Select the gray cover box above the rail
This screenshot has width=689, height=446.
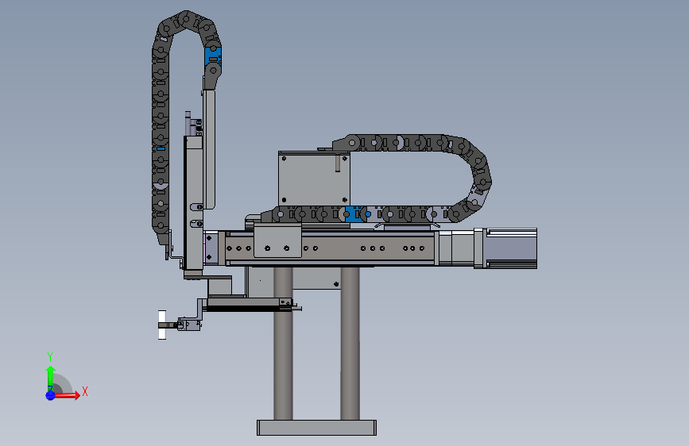coord(314,179)
